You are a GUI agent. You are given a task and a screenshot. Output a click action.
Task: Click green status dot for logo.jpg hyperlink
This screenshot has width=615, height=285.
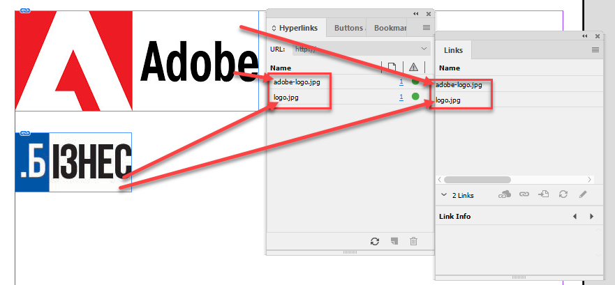(x=415, y=97)
